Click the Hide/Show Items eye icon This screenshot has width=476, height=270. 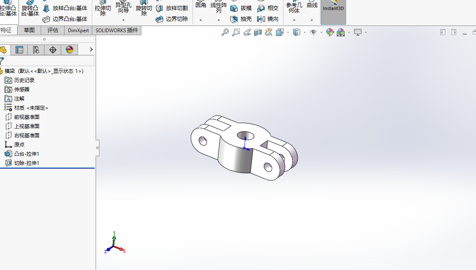point(313,32)
